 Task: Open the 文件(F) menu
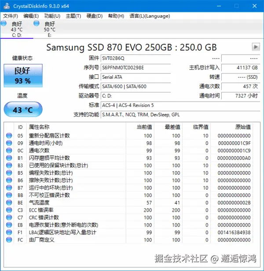[11, 16]
